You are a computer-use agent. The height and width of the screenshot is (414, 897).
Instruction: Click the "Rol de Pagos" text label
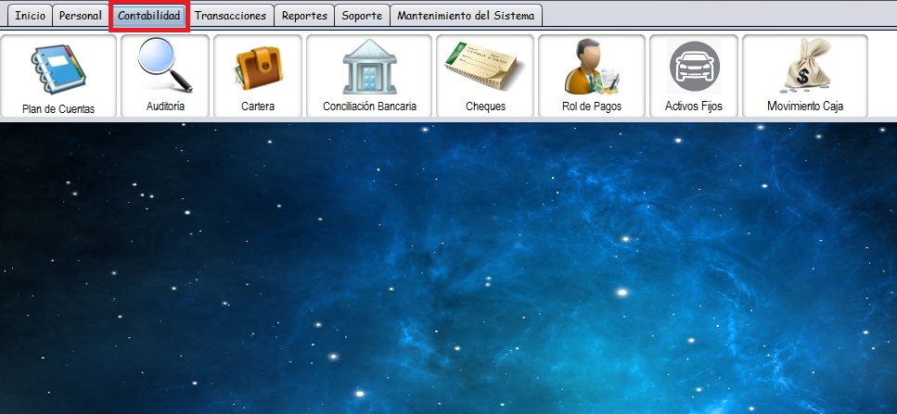pyautogui.click(x=592, y=107)
